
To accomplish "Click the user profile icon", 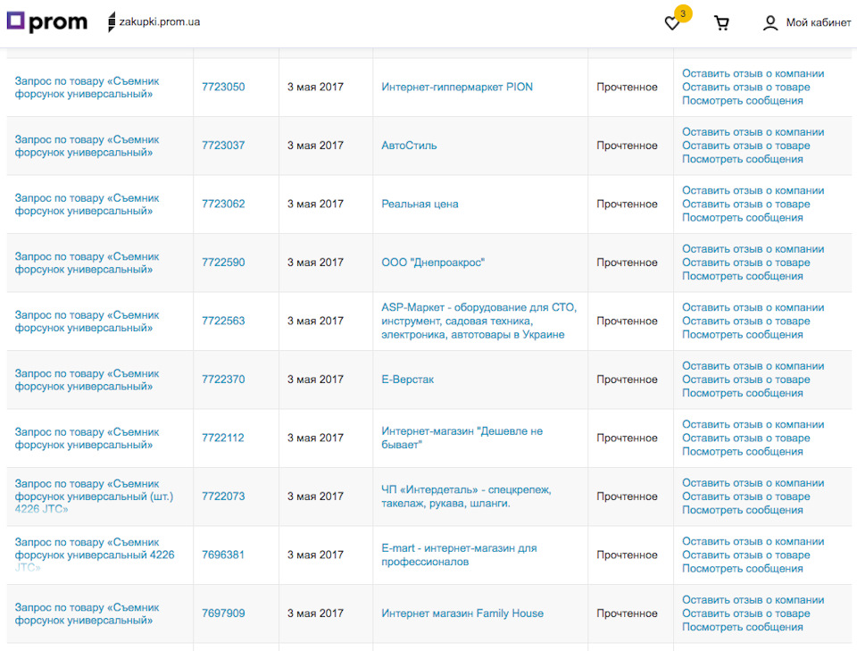I will coord(770,23).
